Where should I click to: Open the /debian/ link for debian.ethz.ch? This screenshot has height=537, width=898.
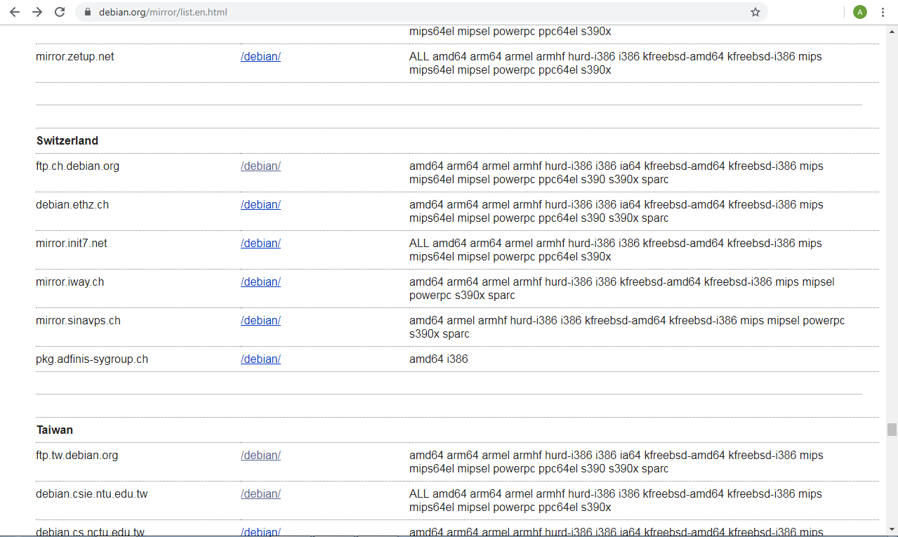click(x=260, y=204)
